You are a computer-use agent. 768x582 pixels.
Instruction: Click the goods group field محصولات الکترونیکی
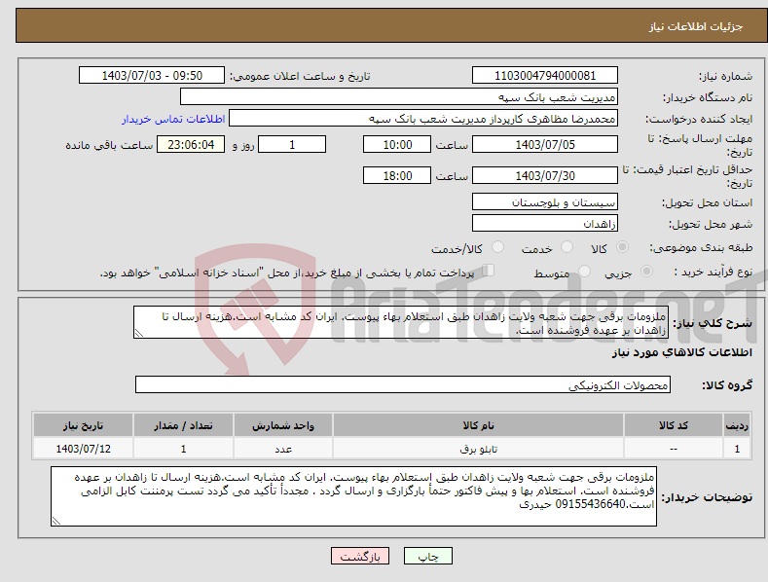coord(403,384)
